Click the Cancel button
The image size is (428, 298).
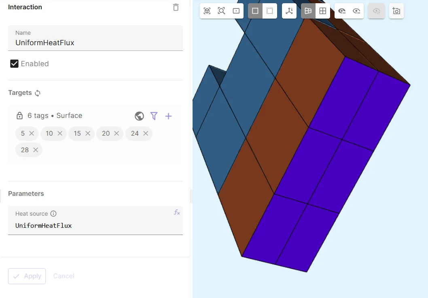64,276
